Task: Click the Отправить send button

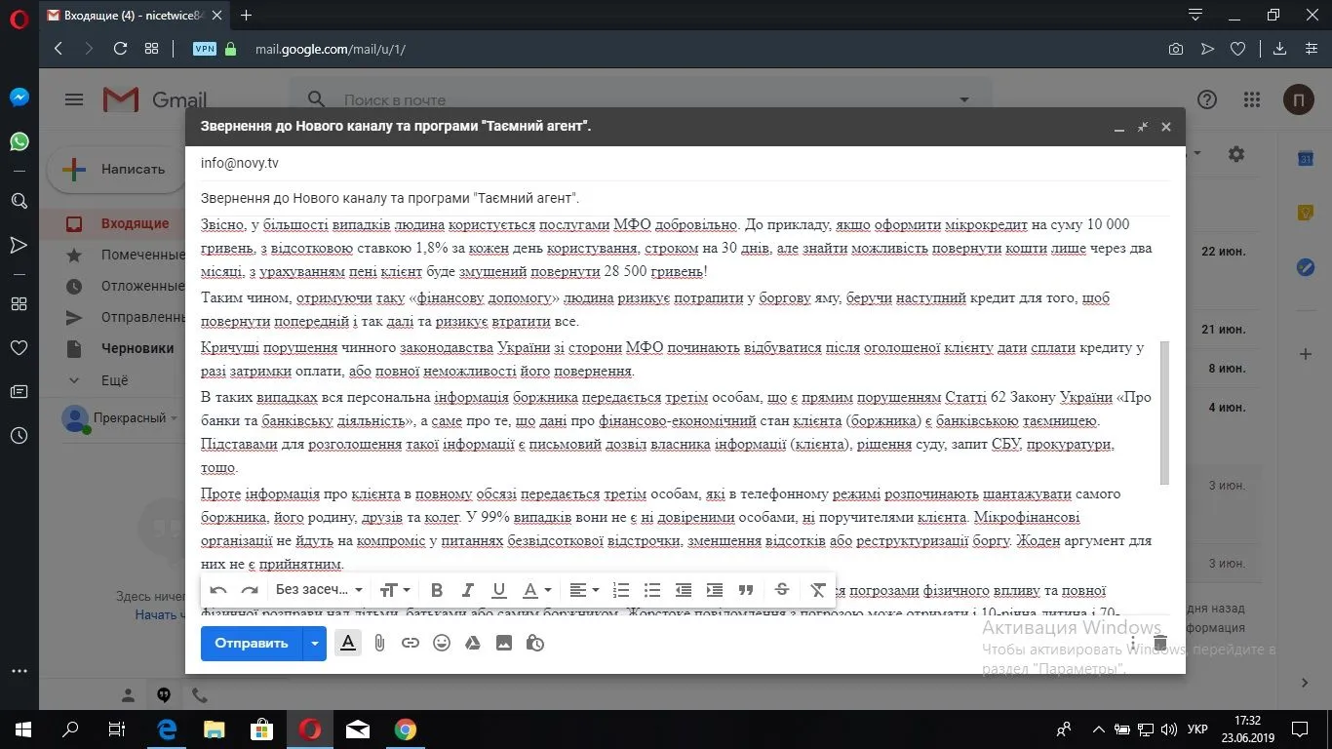Action: (251, 644)
